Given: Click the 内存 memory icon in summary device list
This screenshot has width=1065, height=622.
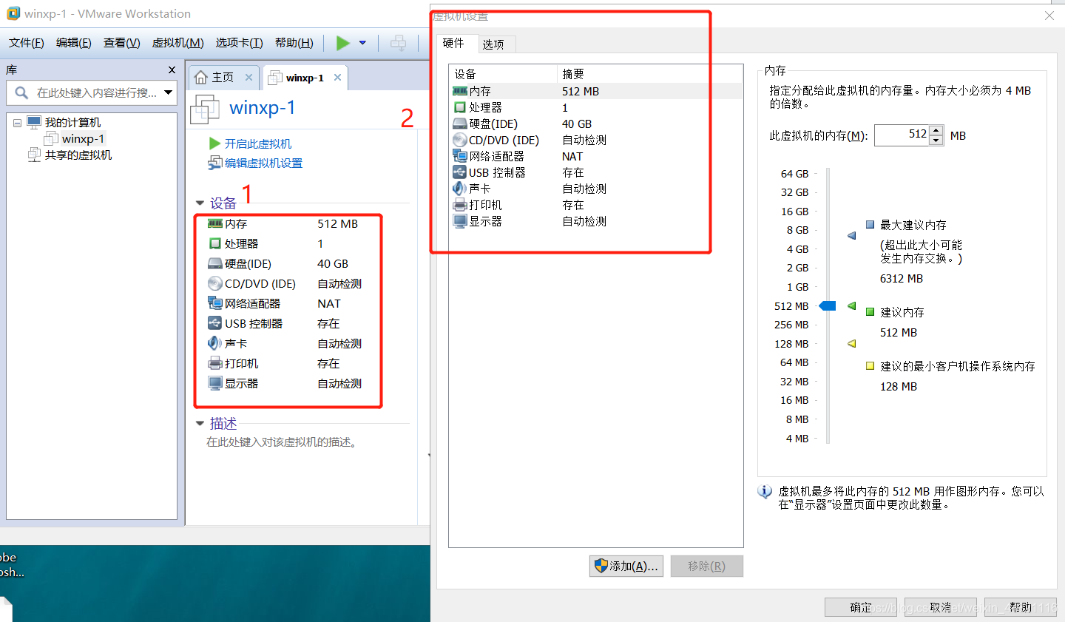Looking at the screenshot, I should click(215, 223).
